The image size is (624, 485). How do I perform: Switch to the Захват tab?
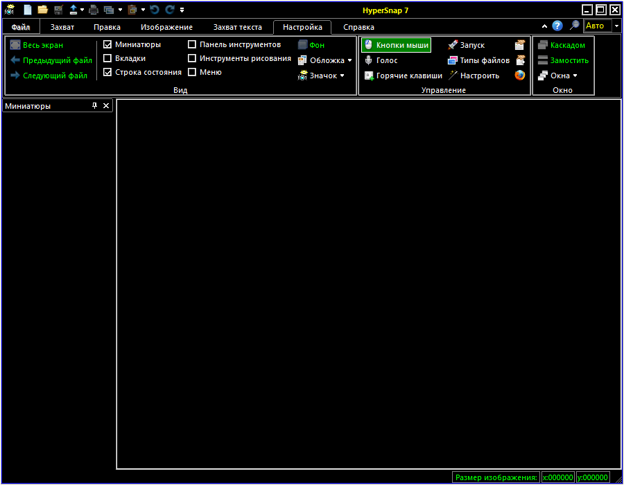coord(62,27)
